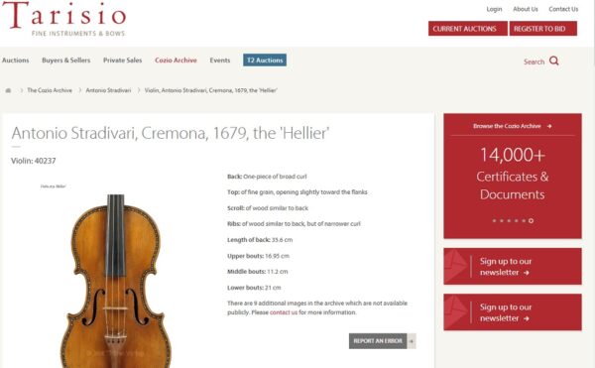Click the Current Auctions button
The height and width of the screenshot is (368, 595).
click(x=467, y=29)
